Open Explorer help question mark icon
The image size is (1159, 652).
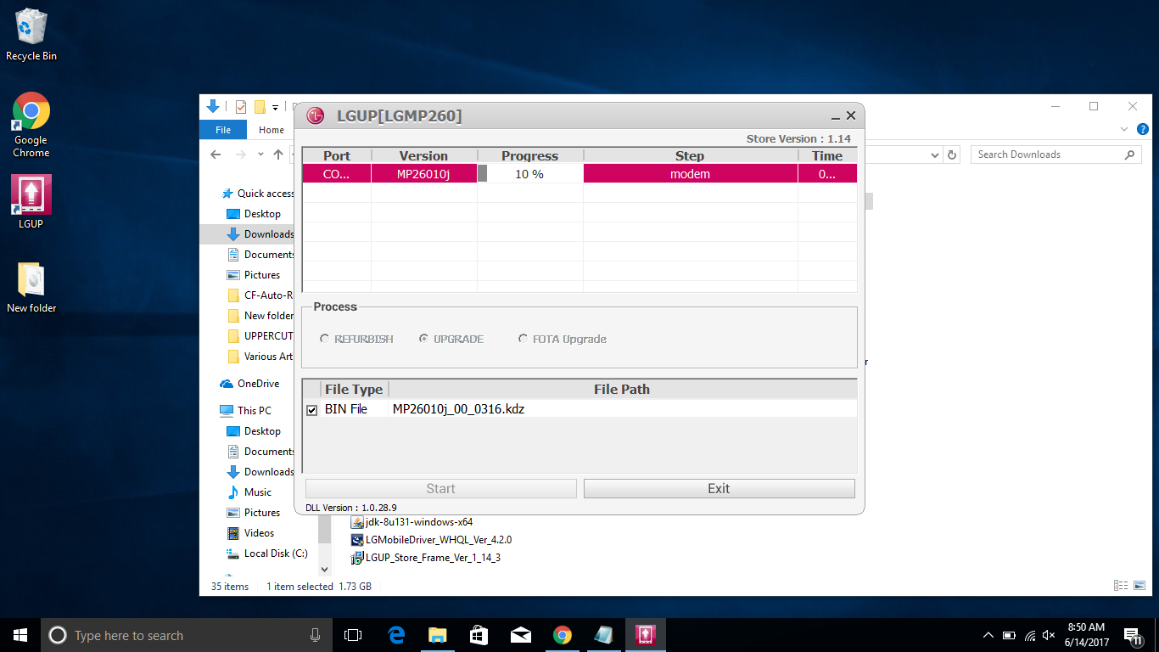point(1142,130)
